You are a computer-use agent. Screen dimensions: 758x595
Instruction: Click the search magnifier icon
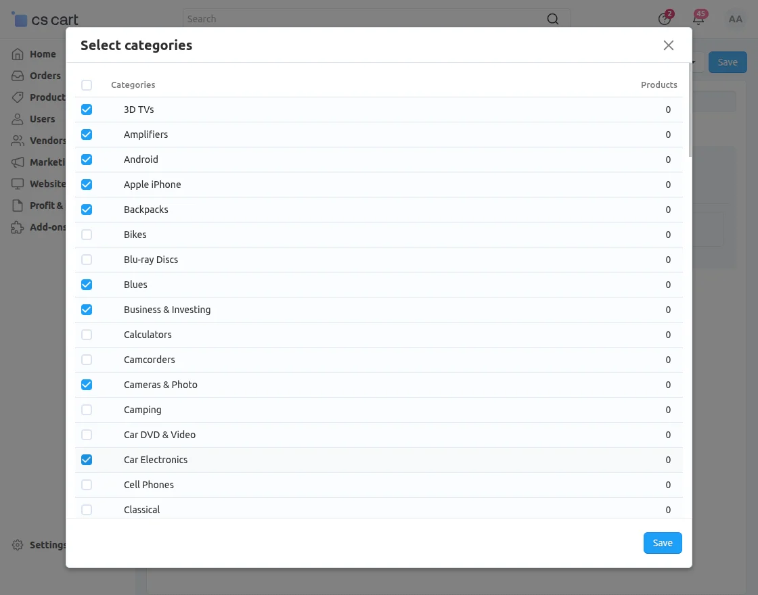click(x=553, y=19)
